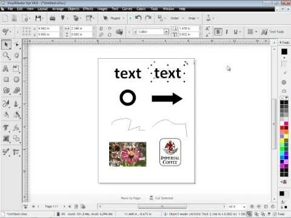Select the Zoom magnifier tool
The width and height of the screenshot is (291, 218).
[6, 55]
